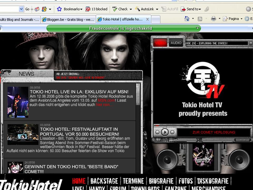Switch the media player to VIDEO

pyautogui.click(x=160, y=43)
